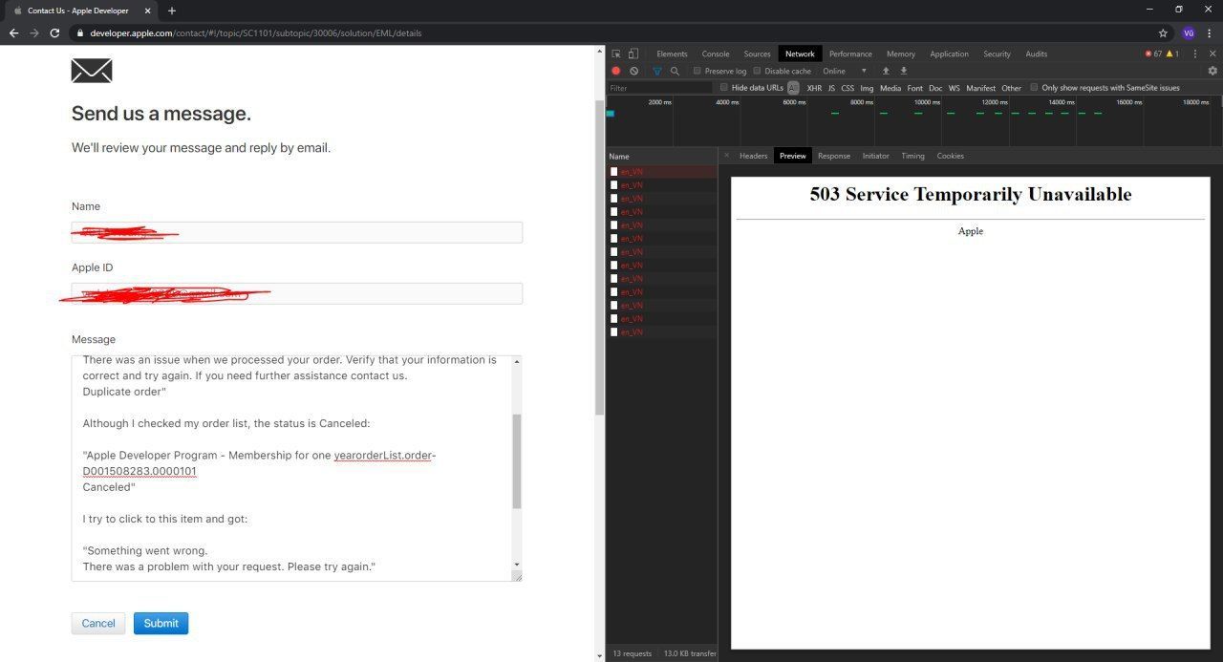Filter requests by CSS type
Image resolution: width=1223 pixels, height=662 pixels.
coord(848,88)
